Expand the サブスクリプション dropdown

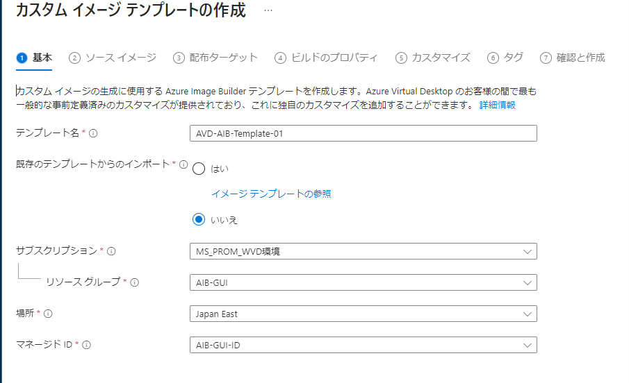click(363, 251)
